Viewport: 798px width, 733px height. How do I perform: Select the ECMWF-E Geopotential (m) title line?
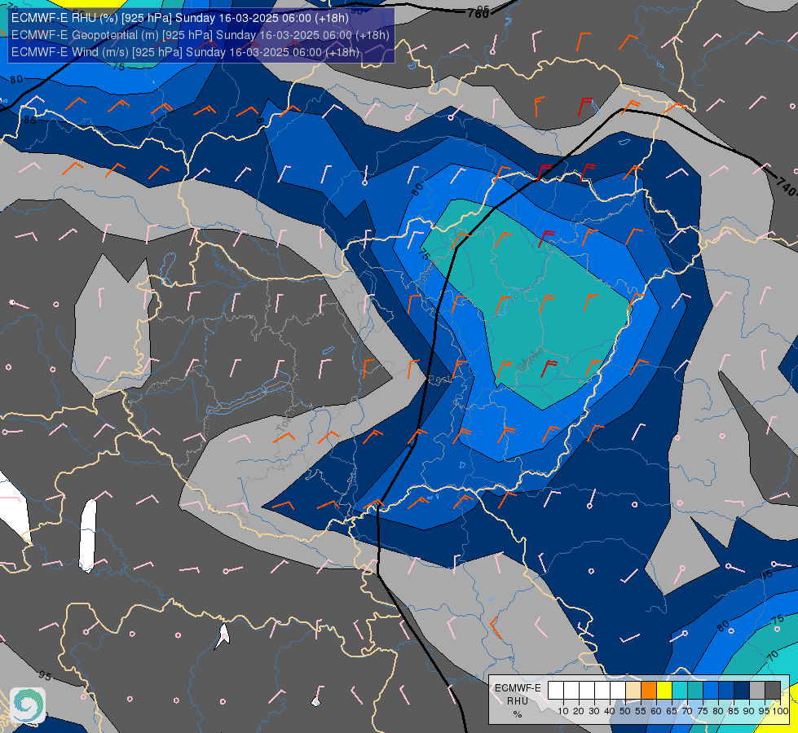(201, 35)
